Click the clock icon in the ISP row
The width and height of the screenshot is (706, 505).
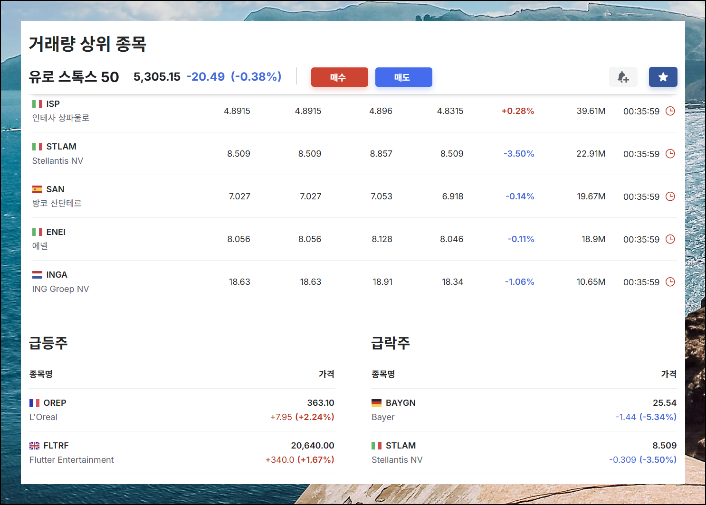(x=670, y=111)
